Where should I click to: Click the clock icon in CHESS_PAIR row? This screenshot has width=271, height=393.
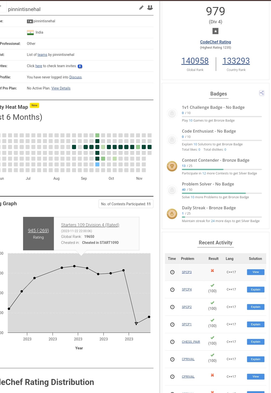point(172,342)
